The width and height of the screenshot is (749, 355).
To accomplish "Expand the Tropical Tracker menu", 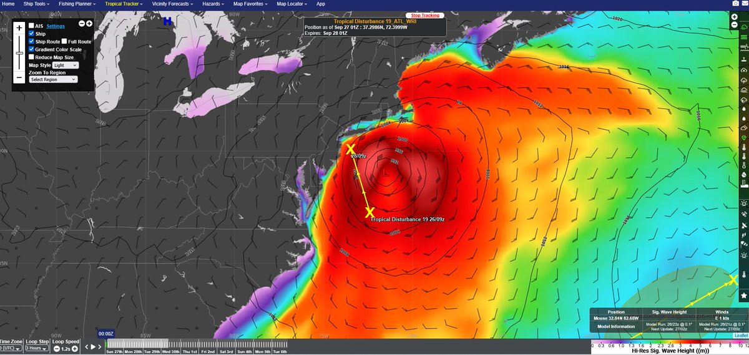I will (x=124, y=4).
